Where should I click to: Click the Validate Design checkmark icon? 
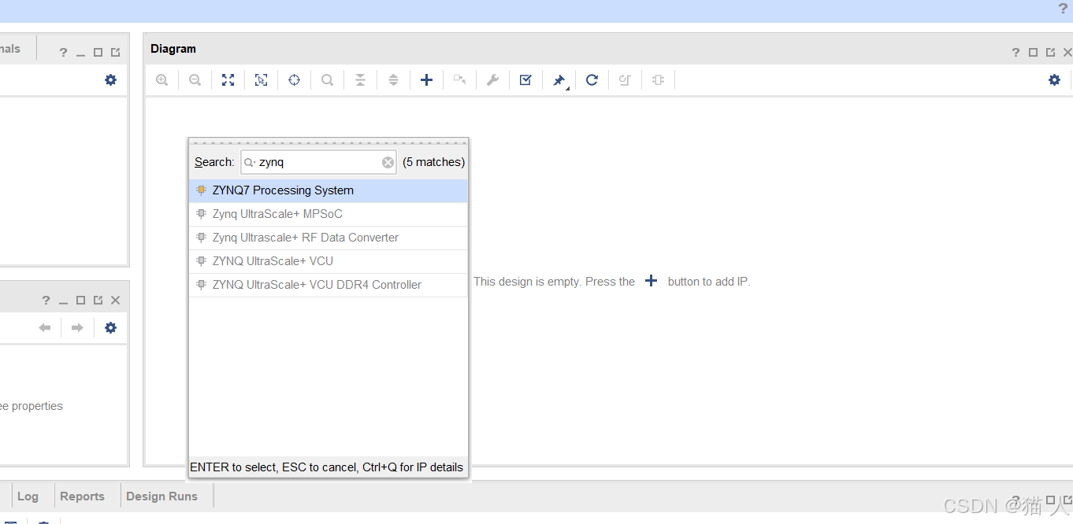(x=526, y=79)
